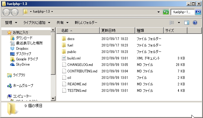Sort by 名前 column header
Screen dimensions: 203x118
point(78,31)
